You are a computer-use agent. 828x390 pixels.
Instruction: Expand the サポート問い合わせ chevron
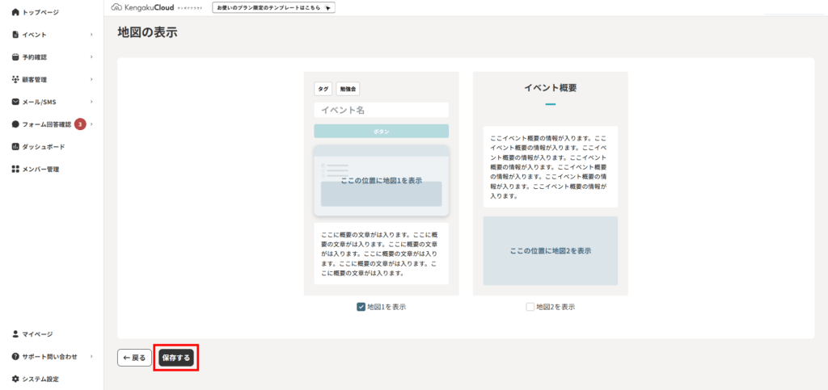[91, 356]
